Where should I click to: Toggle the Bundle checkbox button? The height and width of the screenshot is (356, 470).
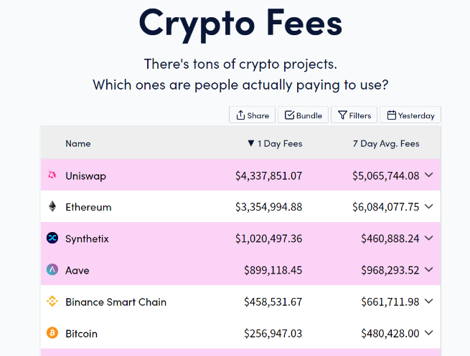pyautogui.click(x=303, y=115)
